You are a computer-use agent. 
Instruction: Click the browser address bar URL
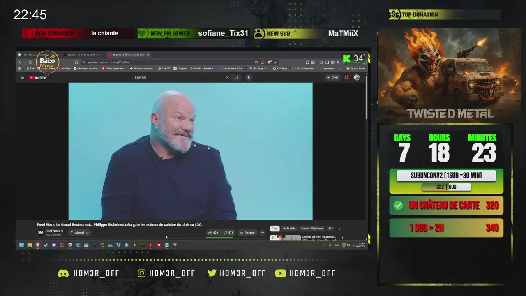tap(108, 62)
